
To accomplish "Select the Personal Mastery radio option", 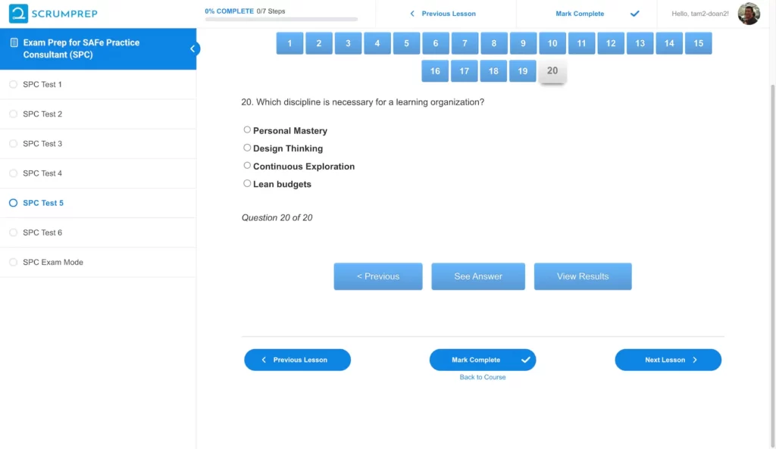I will pos(247,130).
